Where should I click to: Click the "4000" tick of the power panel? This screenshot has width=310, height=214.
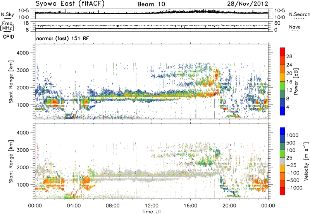click(x=22, y=53)
